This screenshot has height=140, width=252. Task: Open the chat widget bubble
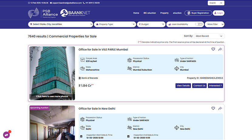[x=6, y=135]
